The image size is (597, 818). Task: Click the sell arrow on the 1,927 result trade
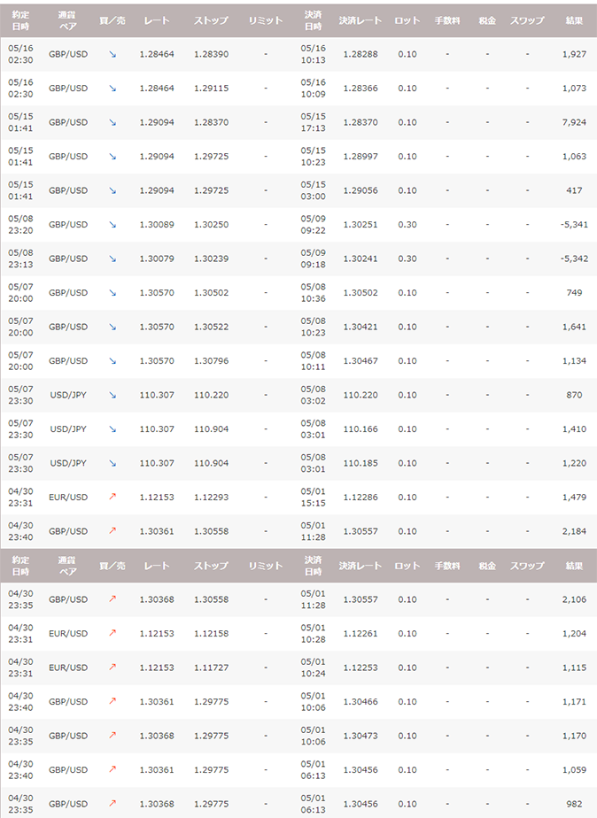pyautogui.click(x=112, y=54)
